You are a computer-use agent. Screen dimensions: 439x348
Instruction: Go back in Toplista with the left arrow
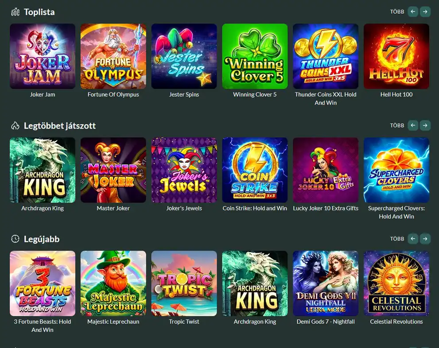413,12
